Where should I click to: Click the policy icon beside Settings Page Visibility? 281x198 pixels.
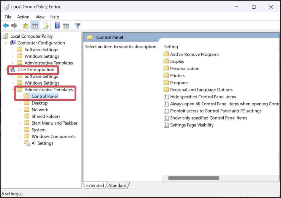click(x=166, y=125)
